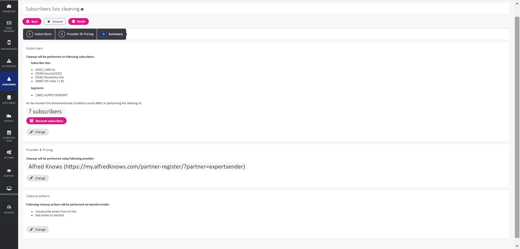Open Scheduled Tasks calendar icon
This screenshot has width=520, height=249.
tap(9, 133)
